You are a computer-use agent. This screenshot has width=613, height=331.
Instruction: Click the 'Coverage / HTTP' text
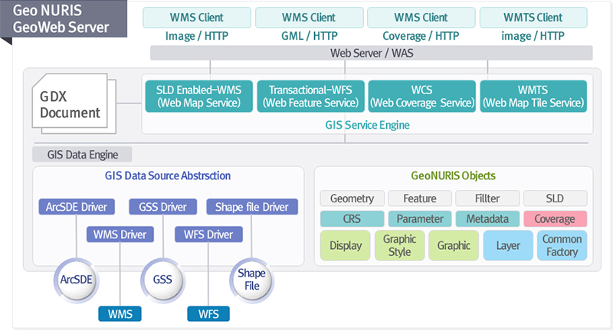tap(421, 36)
